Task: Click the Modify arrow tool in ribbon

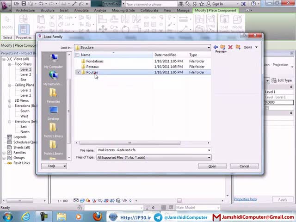Action: [7, 22]
